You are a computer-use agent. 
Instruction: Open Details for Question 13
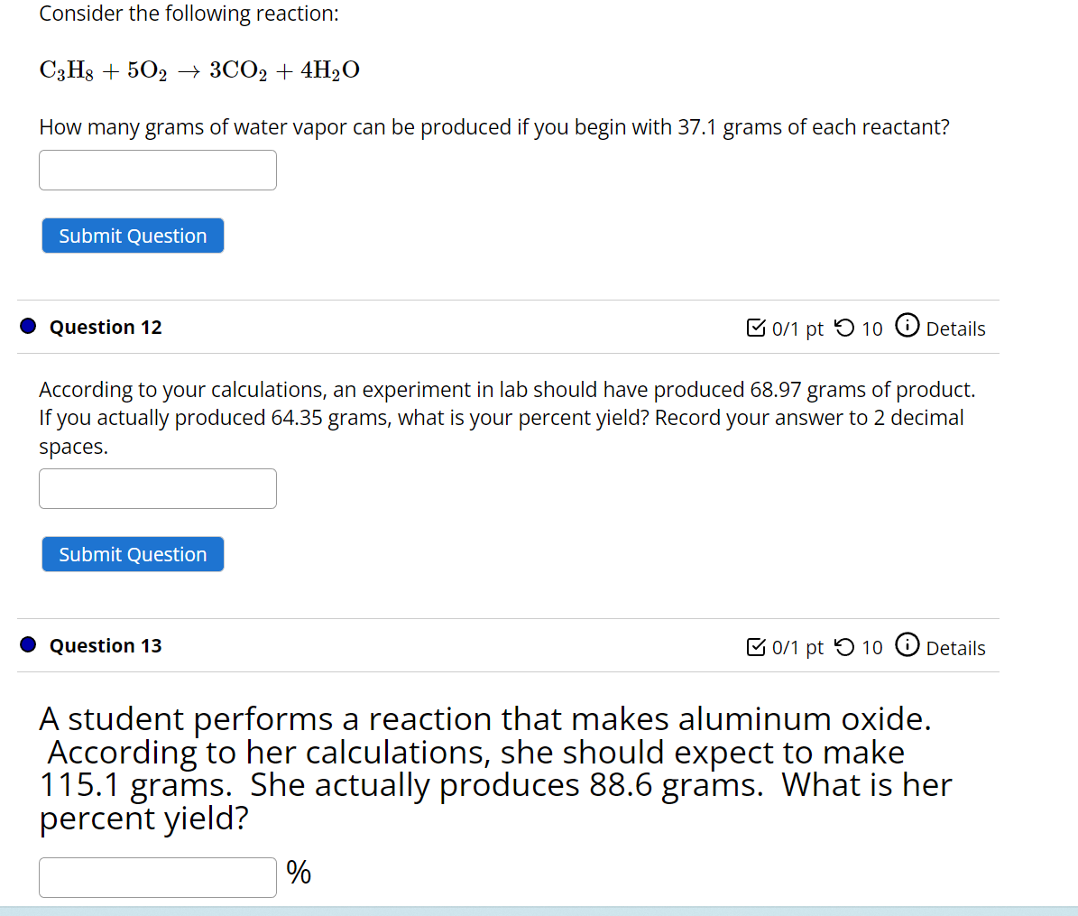click(x=955, y=647)
